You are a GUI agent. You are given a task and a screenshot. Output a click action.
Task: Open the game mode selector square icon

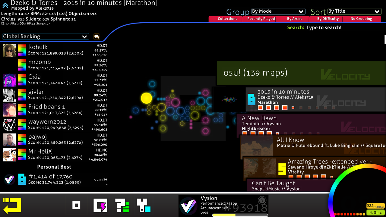pos(77,206)
